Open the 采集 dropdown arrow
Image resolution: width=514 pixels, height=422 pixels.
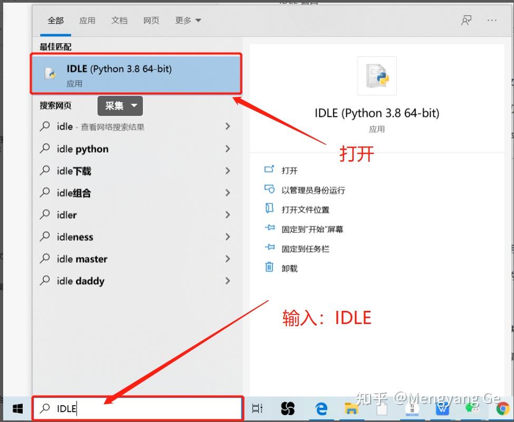pos(133,106)
